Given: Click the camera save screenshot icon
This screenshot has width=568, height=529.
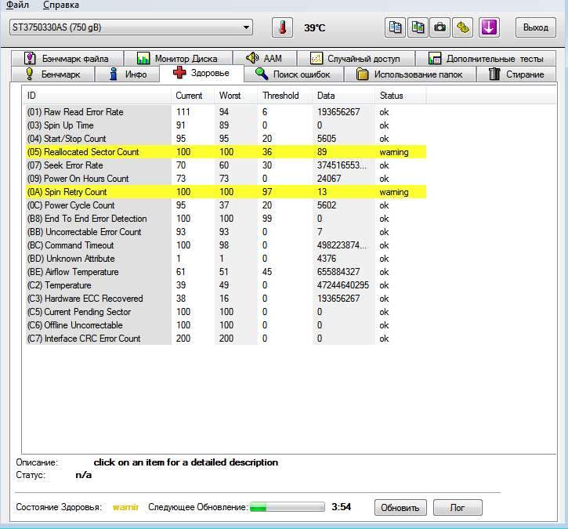Looking at the screenshot, I should coord(441,27).
